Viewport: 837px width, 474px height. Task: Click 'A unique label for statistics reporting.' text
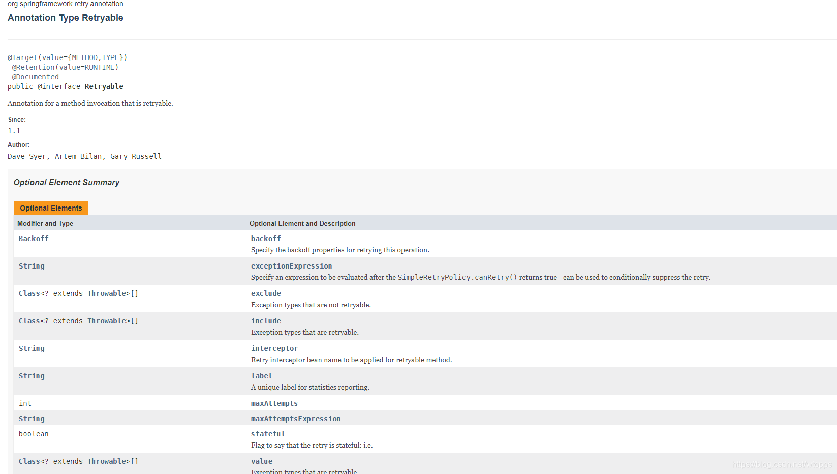pos(310,387)
